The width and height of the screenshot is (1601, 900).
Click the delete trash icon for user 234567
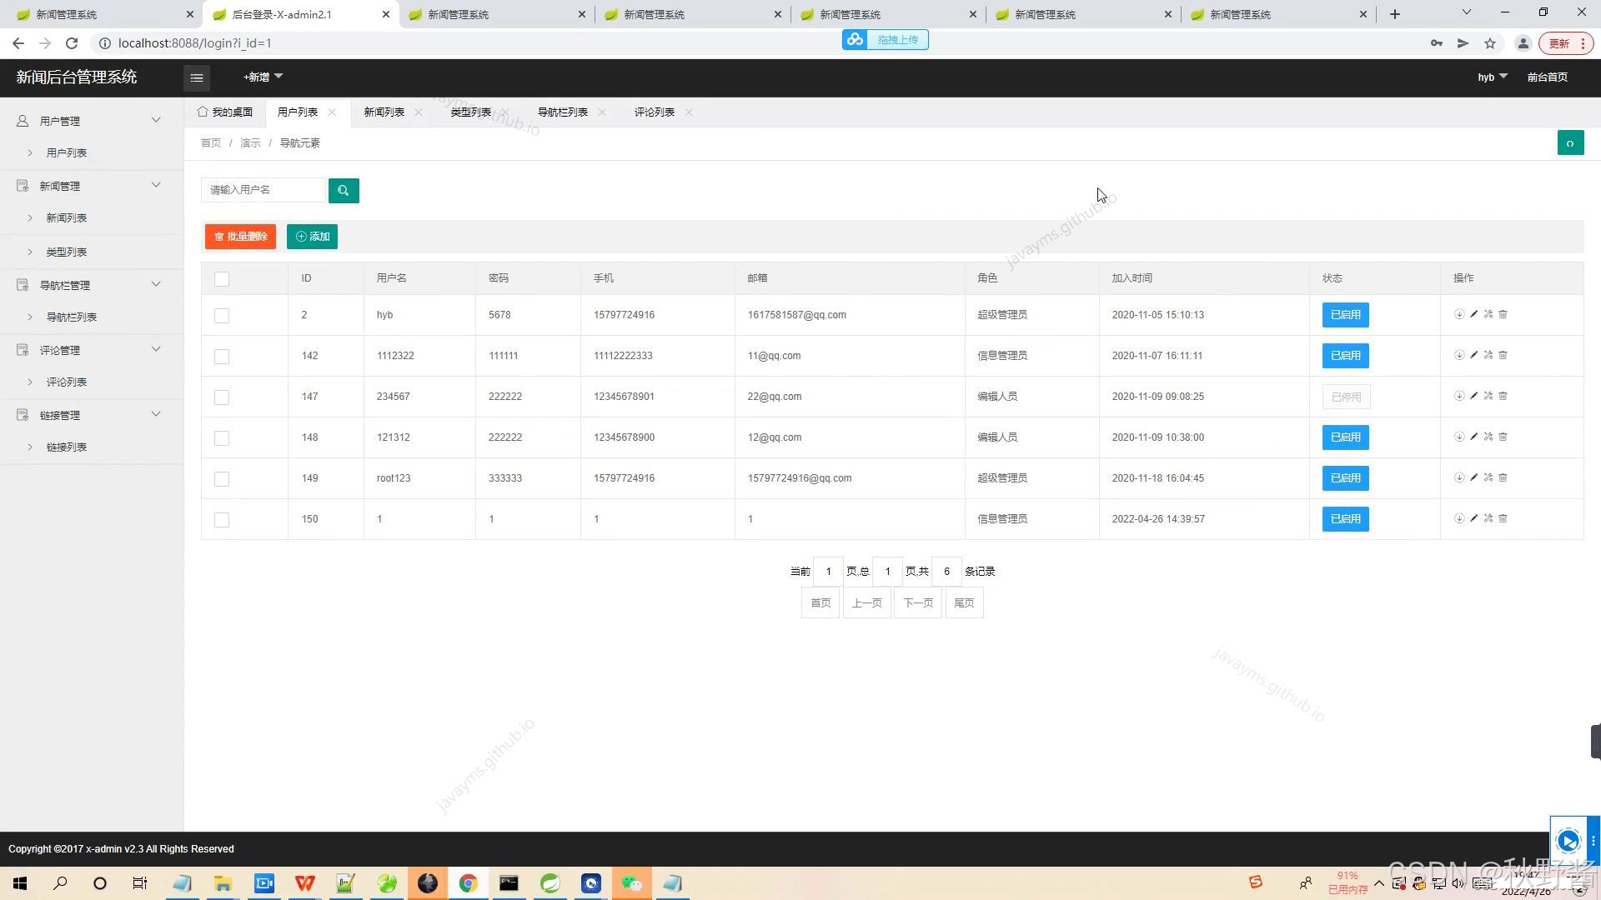(x=1503, y=396)
